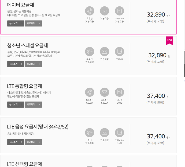The height and width of the screenshot is (167, 185).
Task: Open 상세보기 for 데이터 요금제
Action: click(x=16, y=24)
